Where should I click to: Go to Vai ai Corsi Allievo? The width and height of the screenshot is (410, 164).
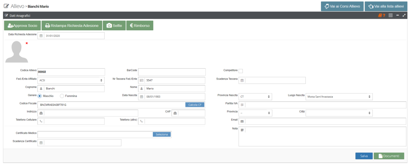click(x=342, y=6)
